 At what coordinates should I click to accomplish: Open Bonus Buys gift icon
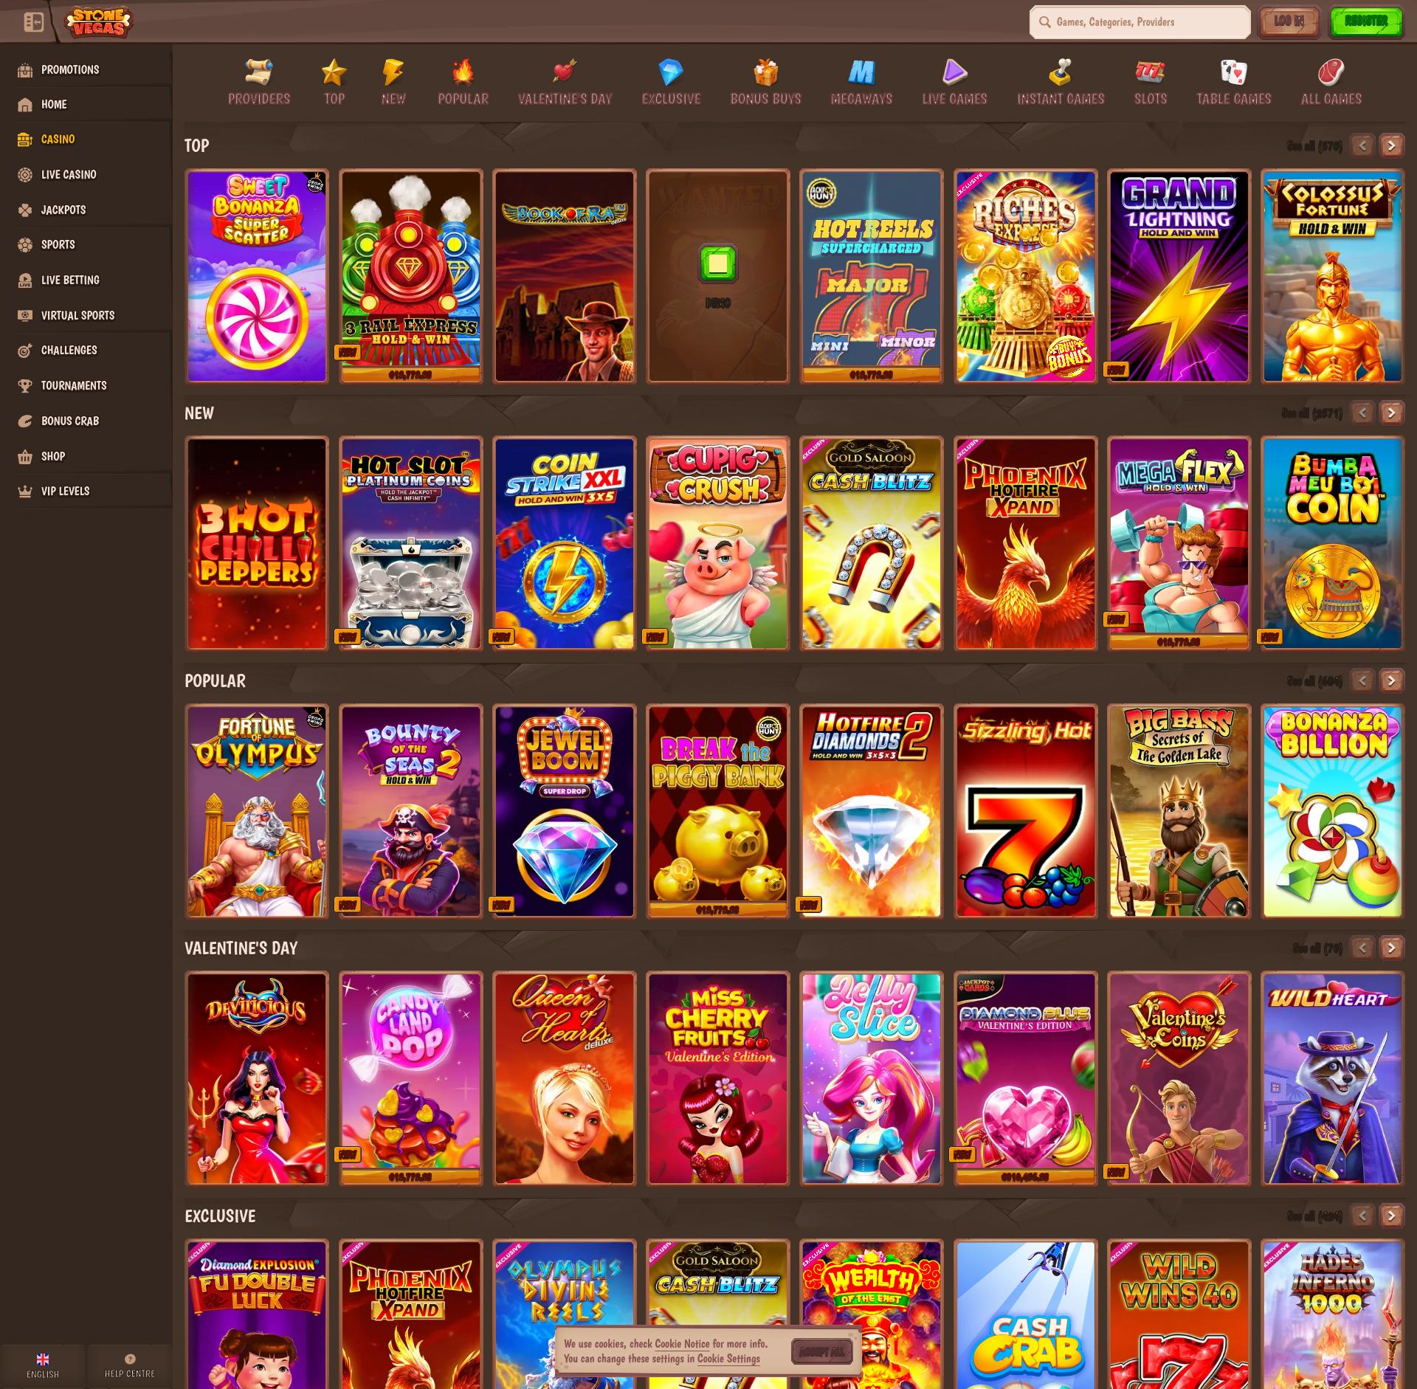click(765, 72)
